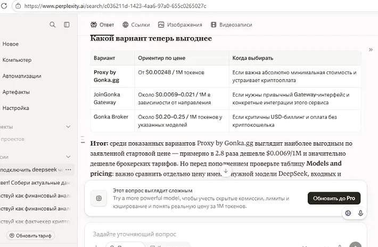Collapse the projects section chevron
The image size is (378, 247).
click(x=68, y=127)
